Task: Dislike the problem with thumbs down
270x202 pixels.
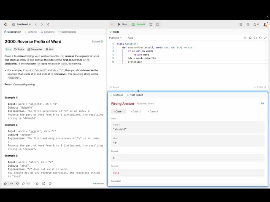Action: 17,183
